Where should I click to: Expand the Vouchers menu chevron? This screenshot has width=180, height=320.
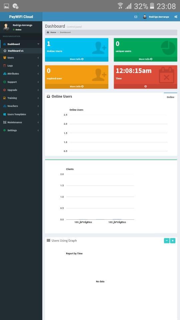(38, 106)
